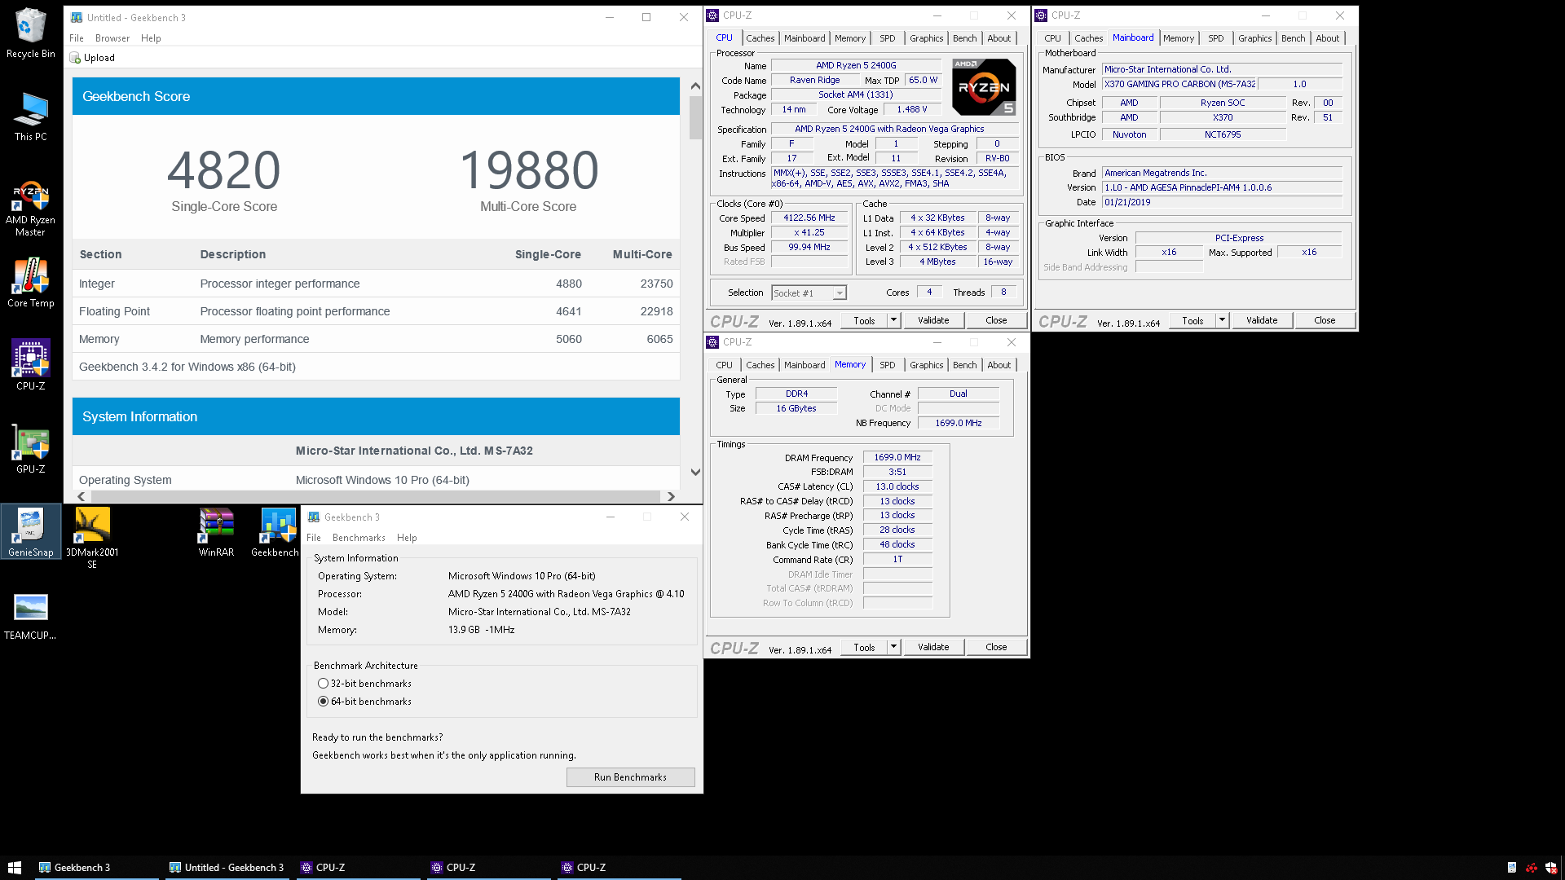
Task: Open Benchmarks menu in Geekbench 3 window
Action: (359, 538)
